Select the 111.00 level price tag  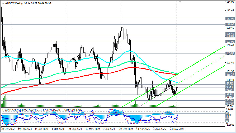click(x=230, y=19)
